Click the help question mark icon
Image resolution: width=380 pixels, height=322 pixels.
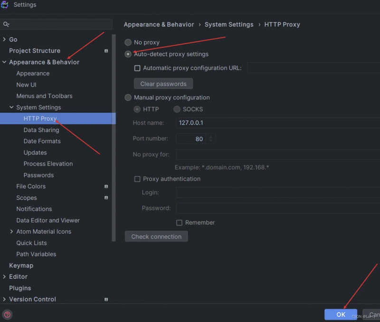coord(7,314)
